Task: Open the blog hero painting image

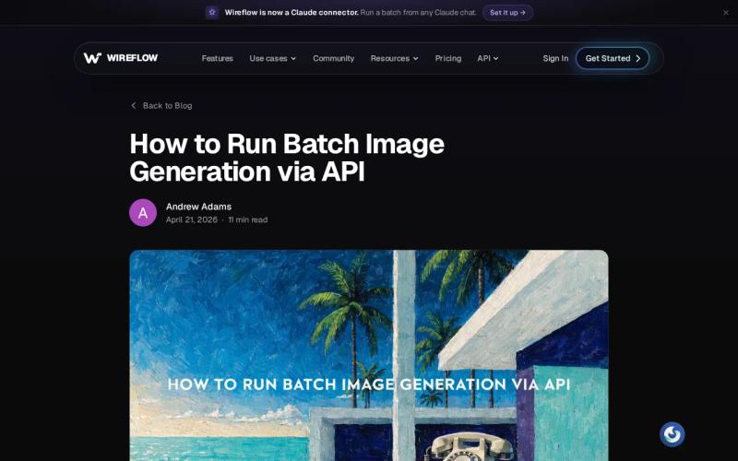Action: coord(368,355)
